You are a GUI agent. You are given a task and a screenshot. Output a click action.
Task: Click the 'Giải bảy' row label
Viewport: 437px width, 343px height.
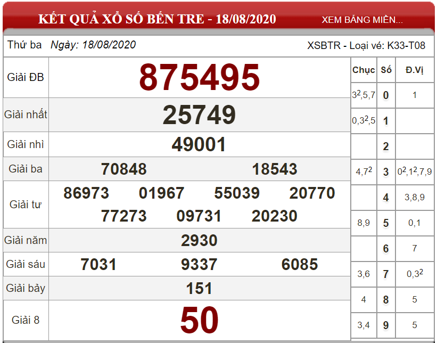[x=26, y=288]
